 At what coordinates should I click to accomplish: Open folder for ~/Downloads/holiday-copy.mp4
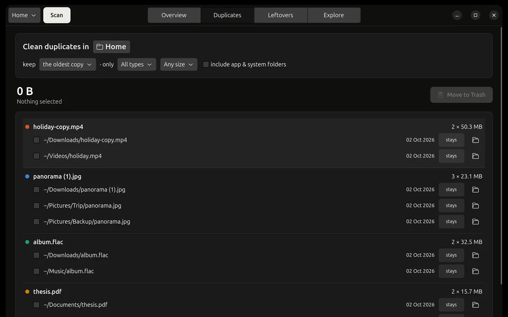coord(475,140)
